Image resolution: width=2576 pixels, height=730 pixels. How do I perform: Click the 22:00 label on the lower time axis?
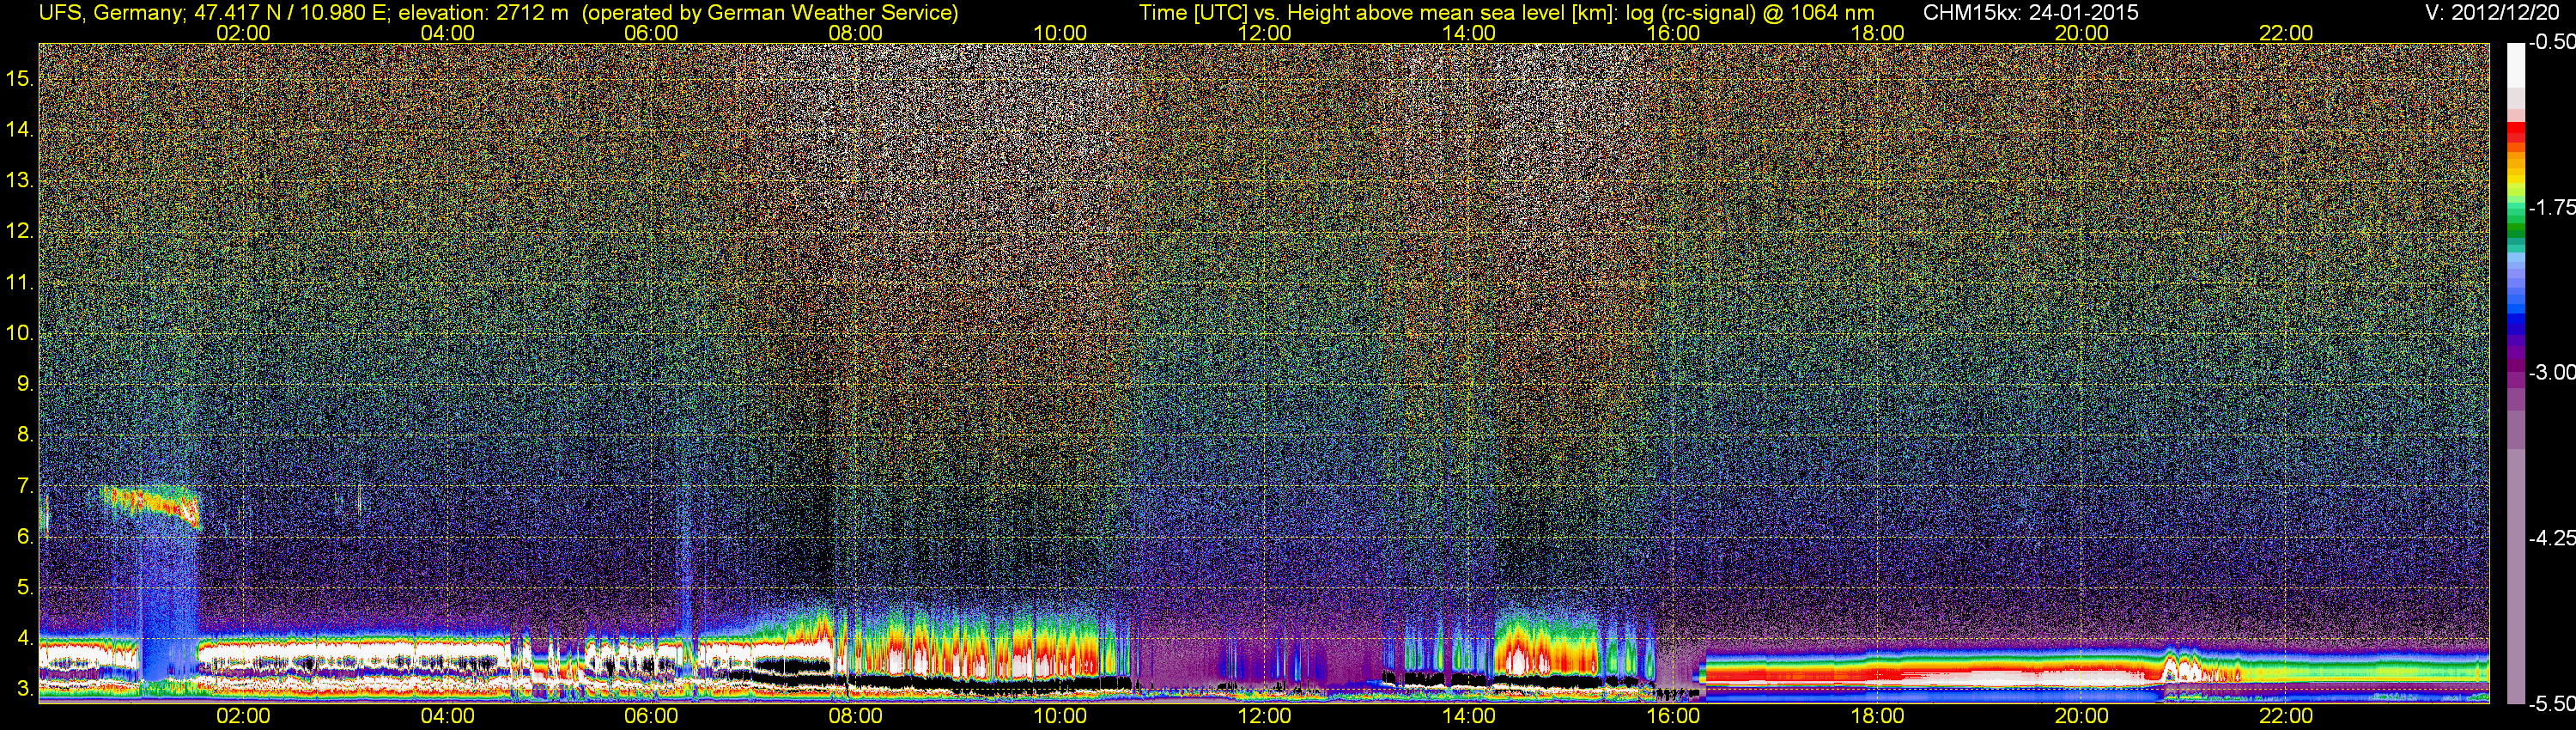(x=2286, y=716)
